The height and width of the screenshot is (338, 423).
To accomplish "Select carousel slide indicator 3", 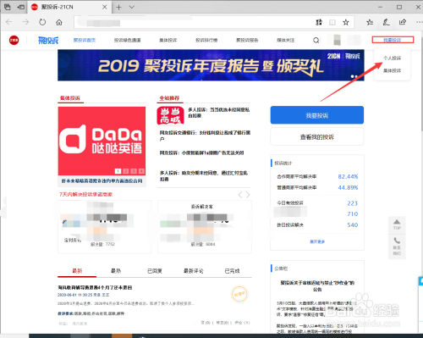I will pyautogui.click(x=134, y=171).
